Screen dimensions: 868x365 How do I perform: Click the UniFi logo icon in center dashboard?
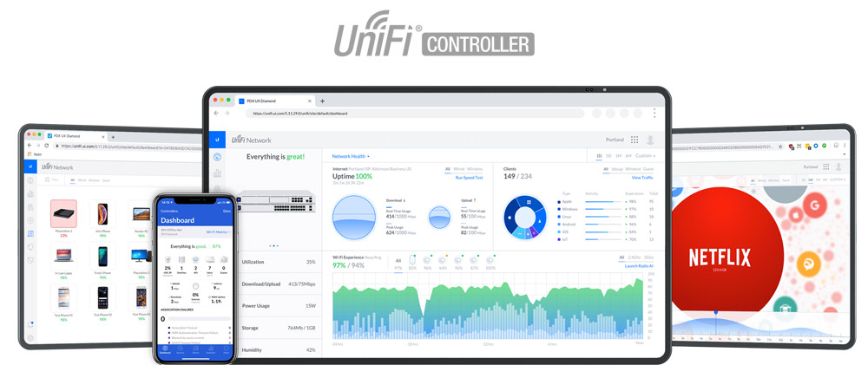[x=217, y=140]
